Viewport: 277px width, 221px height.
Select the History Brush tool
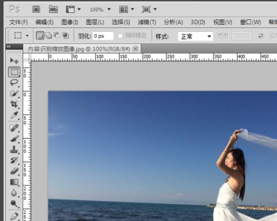click(x=14, y=160)
